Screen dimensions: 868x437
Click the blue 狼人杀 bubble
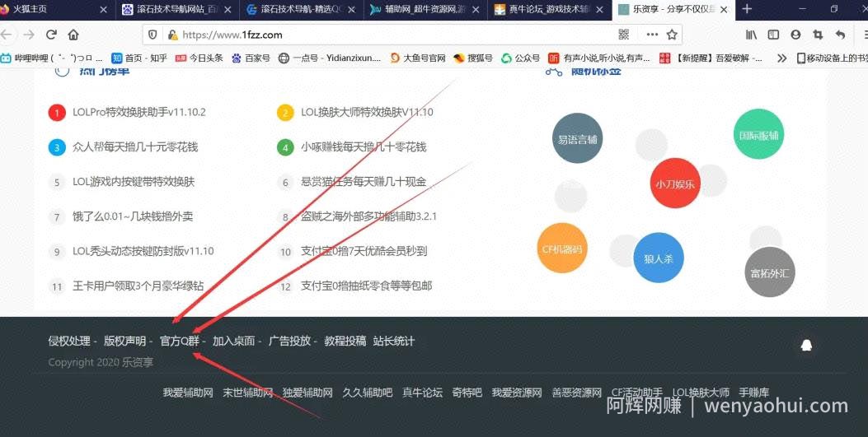pyautogui.click(x=658, y=258)
